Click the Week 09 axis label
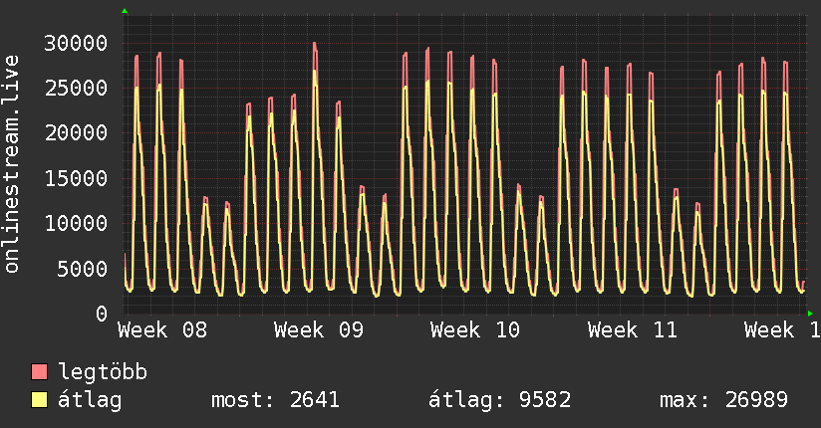This screenshot has width=821, height=428. (319, 330)
